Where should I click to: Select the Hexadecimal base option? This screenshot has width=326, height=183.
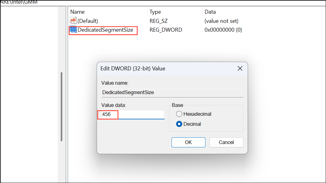tap(179, 114)
